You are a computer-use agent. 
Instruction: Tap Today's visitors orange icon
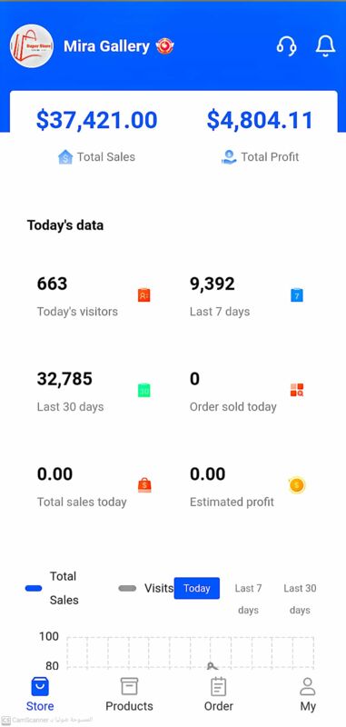click(x=144, y=295)
